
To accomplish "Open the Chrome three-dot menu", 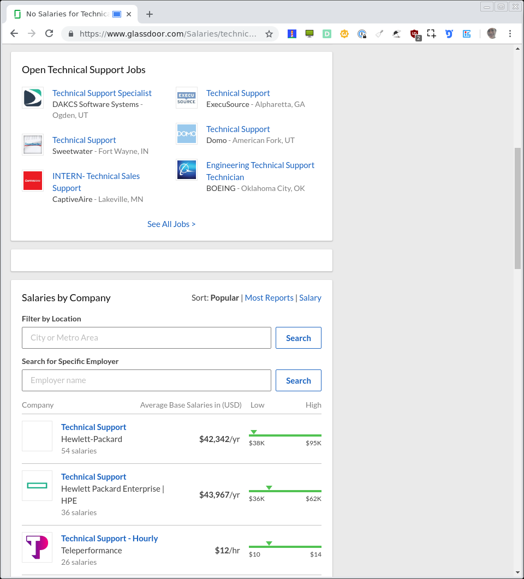I will (510, 34).
